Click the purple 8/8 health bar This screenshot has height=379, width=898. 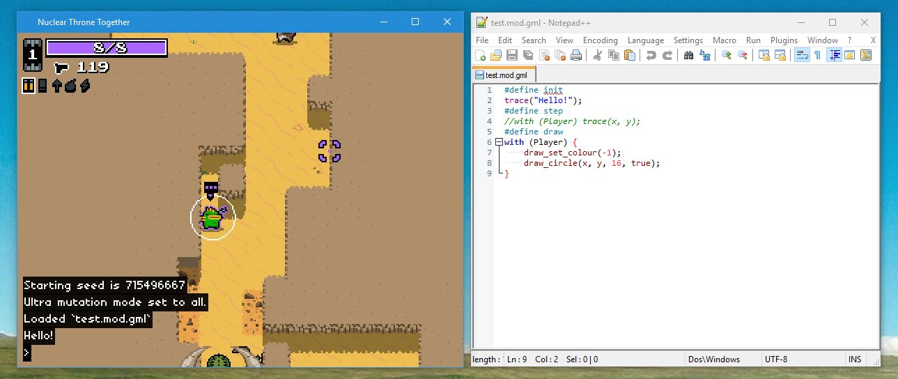point(107,47)
